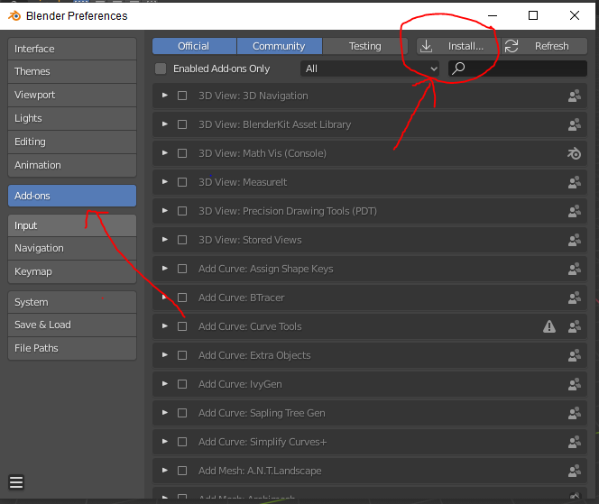
Task: Enable the Curve Tools add-on checkbox
Action: pos(182,326)
